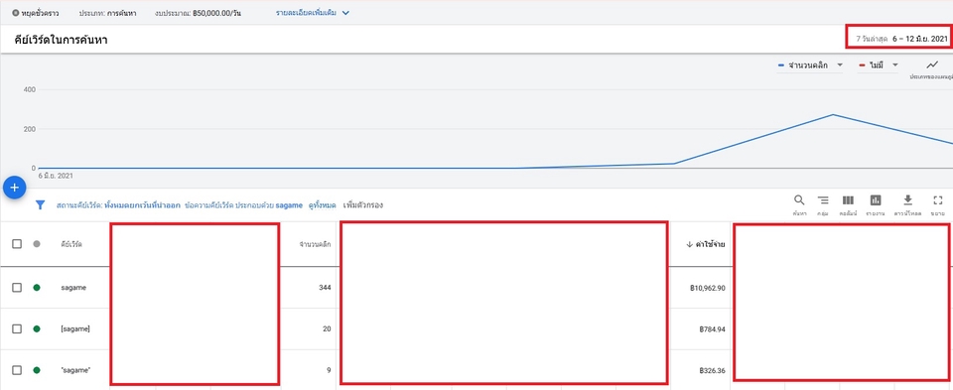
Task: Click the page title คีย์เวิร์ดในการค้นหา
Action: [x=61, y=40]
